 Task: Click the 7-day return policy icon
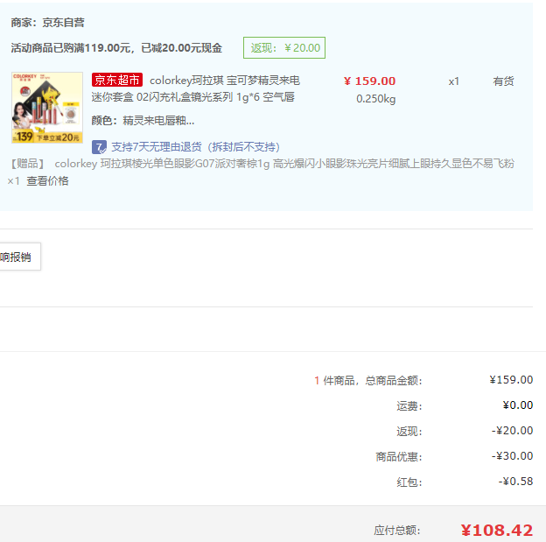pyautogui.click(x=99, y=147)
